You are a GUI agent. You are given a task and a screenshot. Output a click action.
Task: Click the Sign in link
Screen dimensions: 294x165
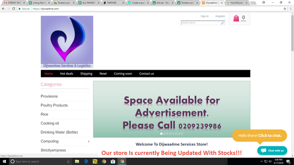coord(204,16)
